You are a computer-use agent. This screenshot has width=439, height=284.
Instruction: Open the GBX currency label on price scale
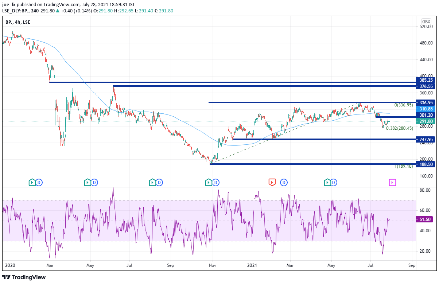point(426,22)
